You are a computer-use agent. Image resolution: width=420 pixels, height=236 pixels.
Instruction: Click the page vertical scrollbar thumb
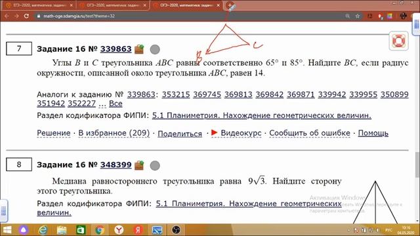coord(417,165)
